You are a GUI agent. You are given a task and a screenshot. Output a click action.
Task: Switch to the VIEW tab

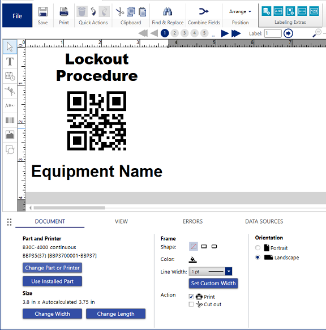(x=121, y=221)
